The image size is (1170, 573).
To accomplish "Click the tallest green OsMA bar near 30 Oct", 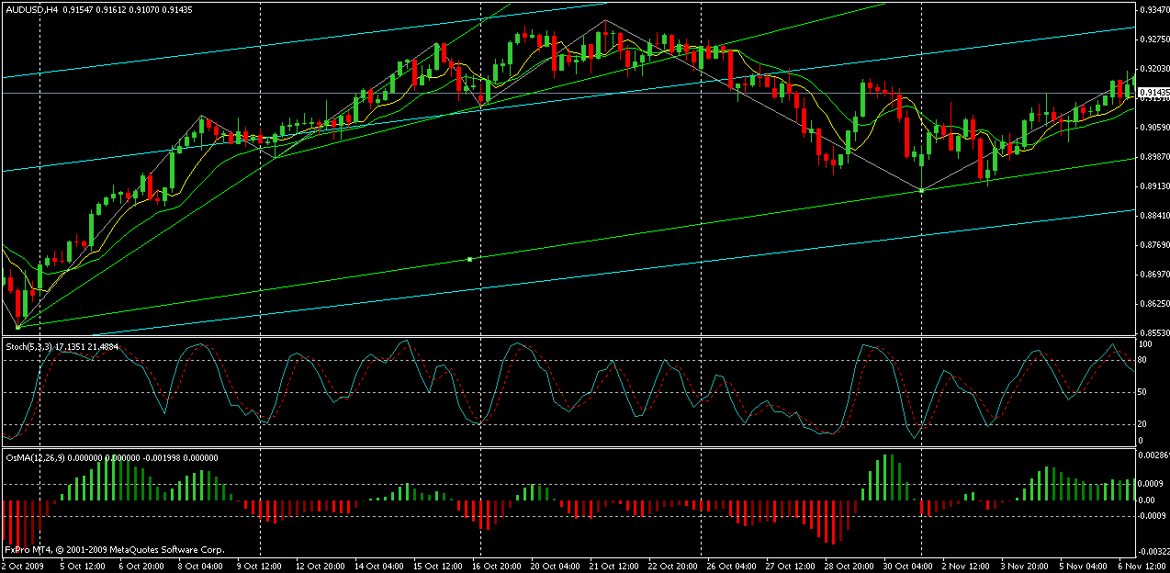I will (x=888, y=477).
